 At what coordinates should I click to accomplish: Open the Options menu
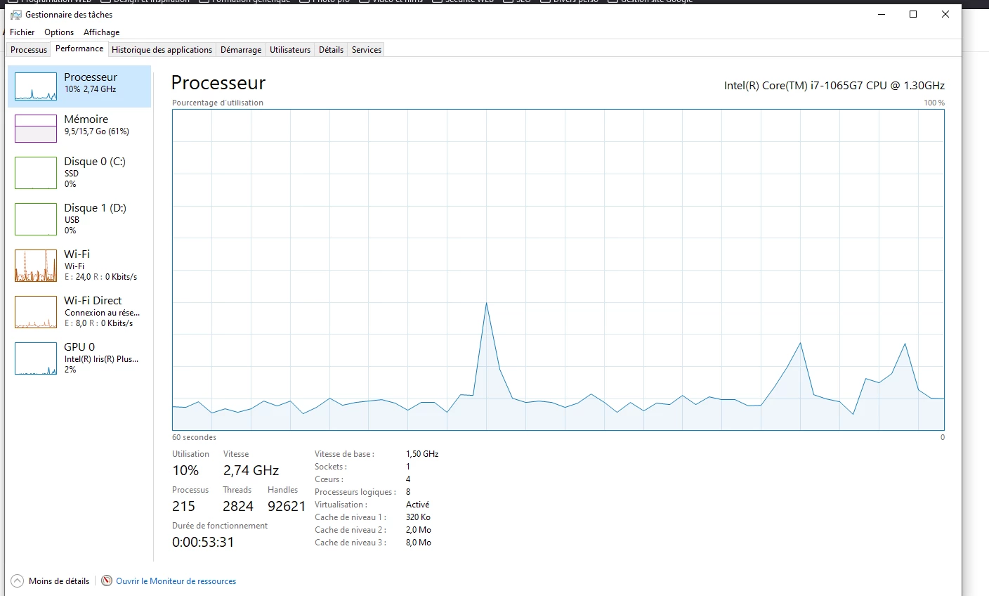(59, 32)
